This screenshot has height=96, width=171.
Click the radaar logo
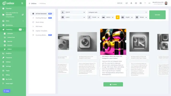tap(8, 3)
